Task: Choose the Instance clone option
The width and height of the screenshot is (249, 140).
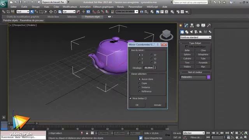Action: [139, 87]
